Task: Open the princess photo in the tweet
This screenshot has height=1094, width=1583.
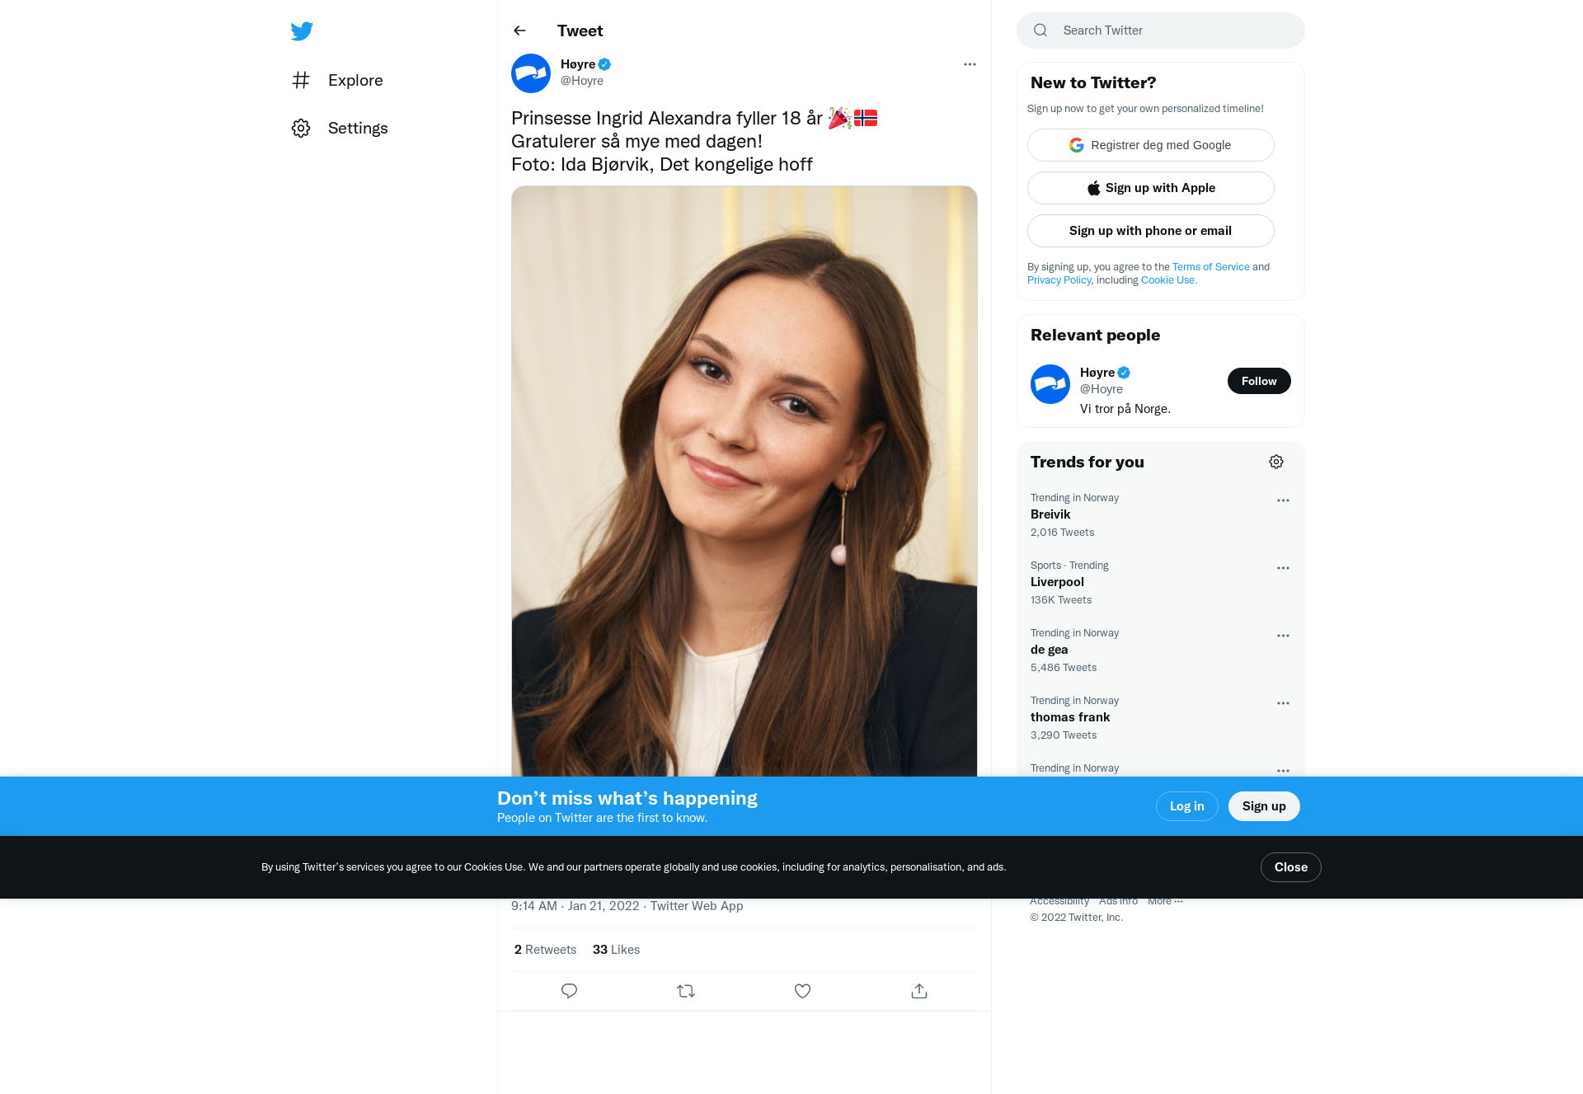Action: tap(745, 481)
